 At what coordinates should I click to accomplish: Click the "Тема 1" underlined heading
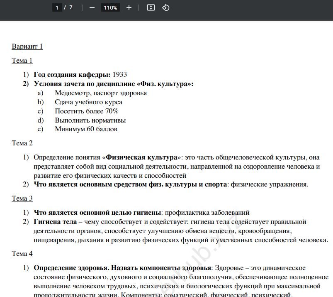(x=22, y=61)
